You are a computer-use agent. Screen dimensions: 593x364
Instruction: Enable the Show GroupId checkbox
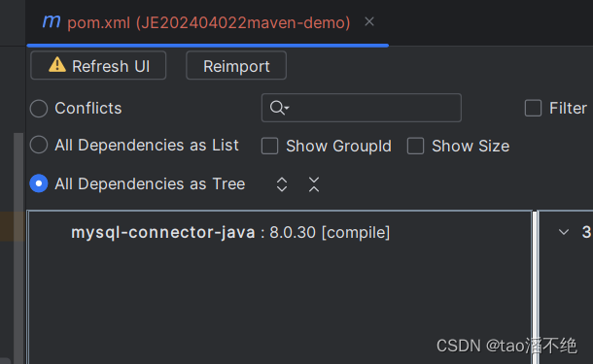click(x=269, y=146)
